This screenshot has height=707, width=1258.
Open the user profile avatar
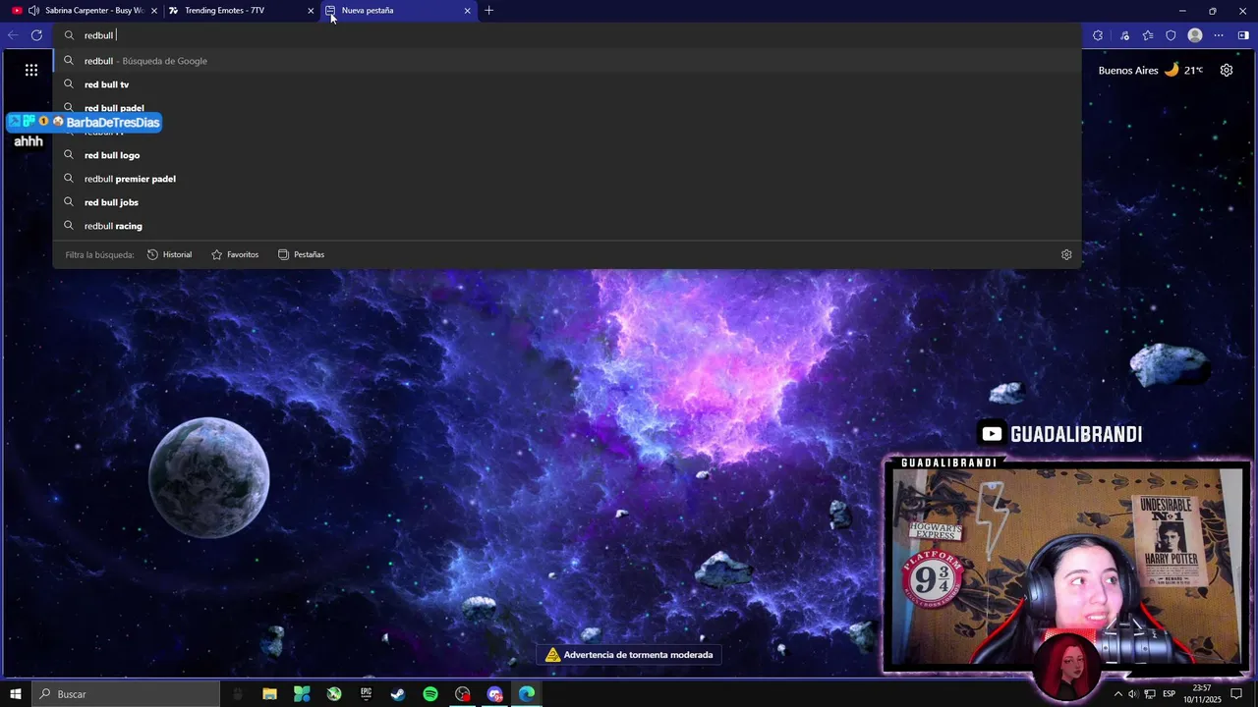pyautogui.click(x=1195, y=35)
